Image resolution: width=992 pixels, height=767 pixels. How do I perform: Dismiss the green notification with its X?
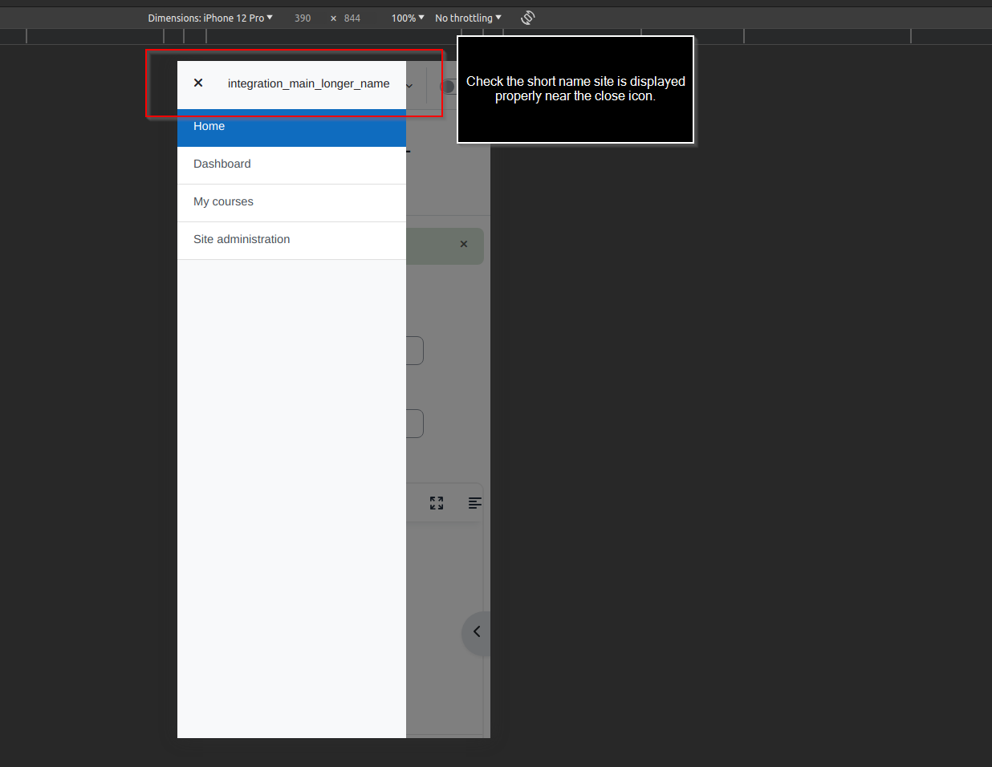point(464,244)
